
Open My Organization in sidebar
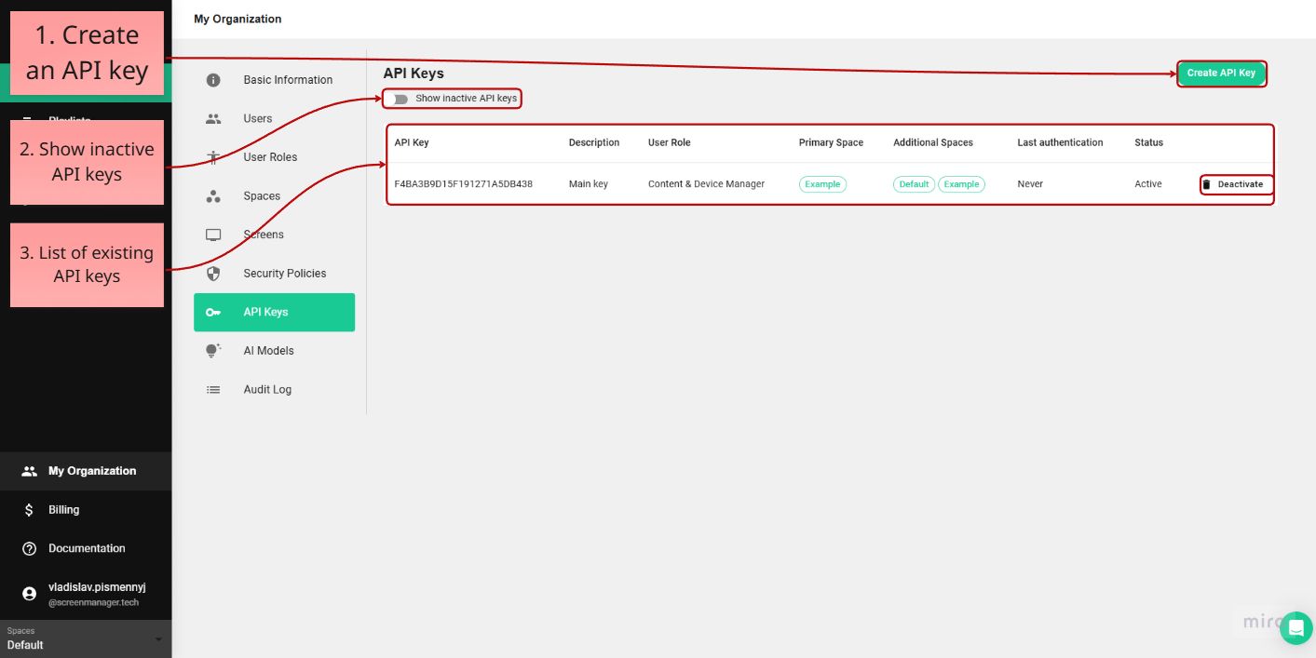point(86,471)
